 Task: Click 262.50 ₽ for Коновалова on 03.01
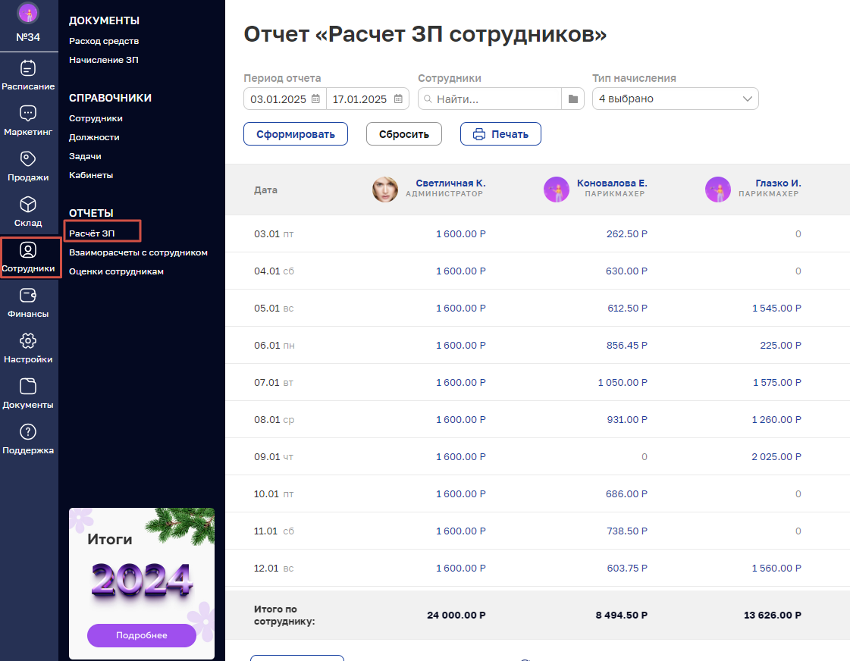point(626,234)
